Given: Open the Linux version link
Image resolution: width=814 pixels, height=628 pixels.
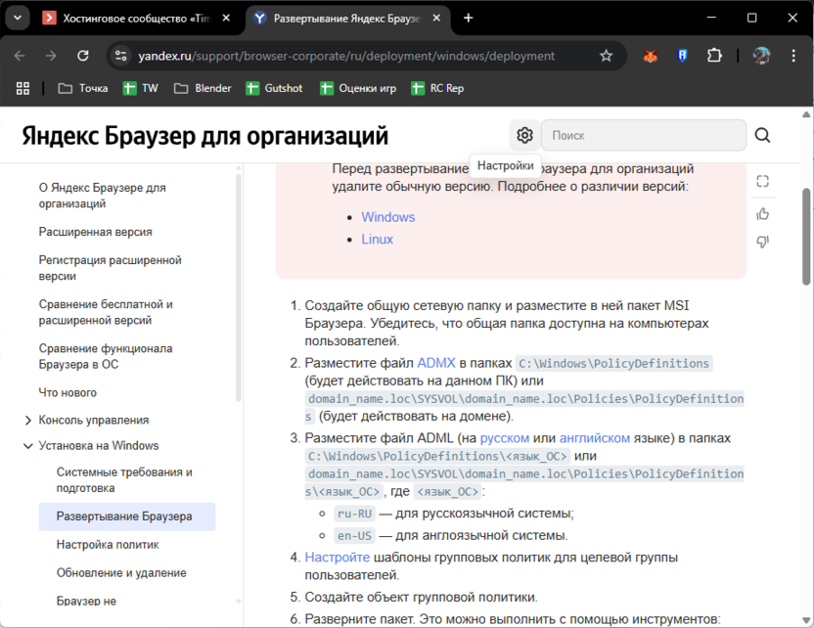Looking at the screenshot, I should 377,239.
